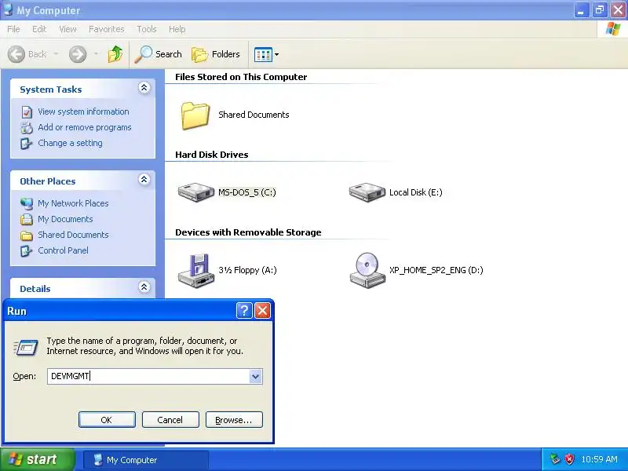
Task: Click the Change a setting icon
Action: pyautogui.click(x=27, y=144)
